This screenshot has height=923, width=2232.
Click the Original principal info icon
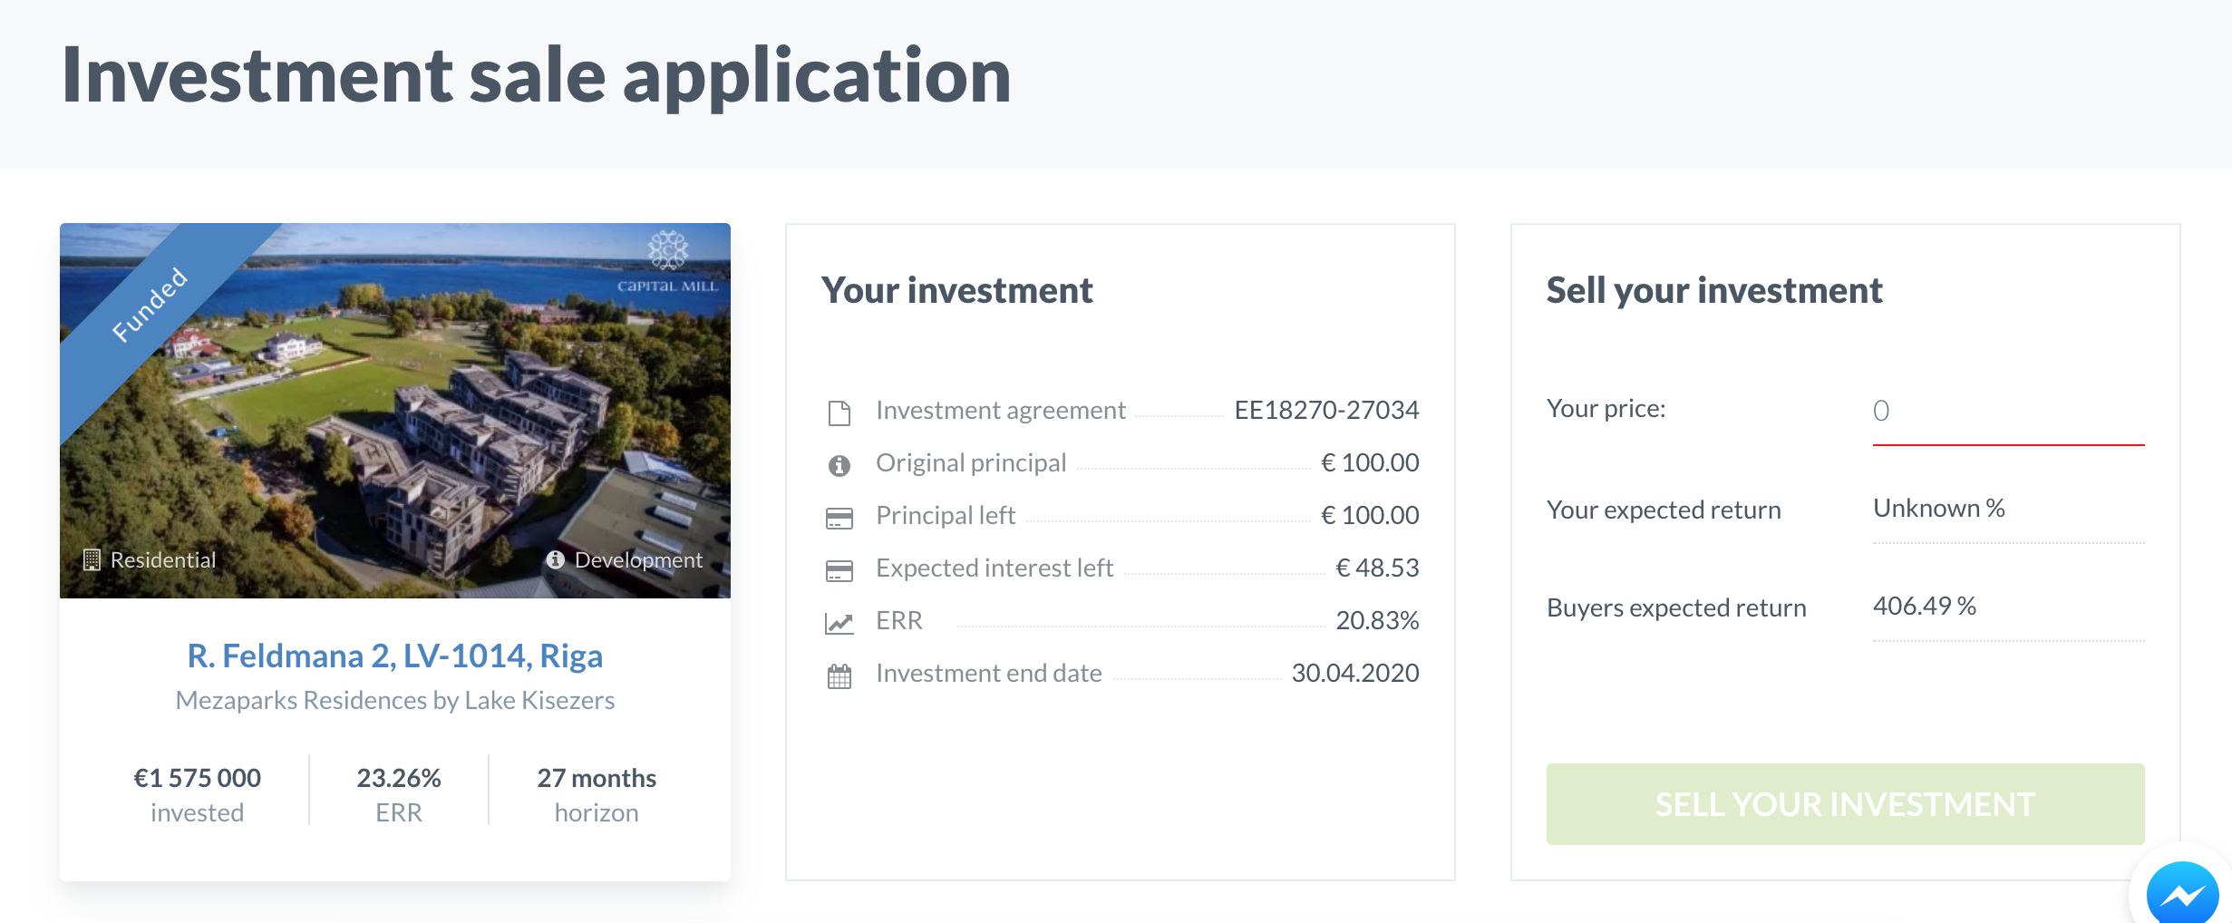click(839, 466)
